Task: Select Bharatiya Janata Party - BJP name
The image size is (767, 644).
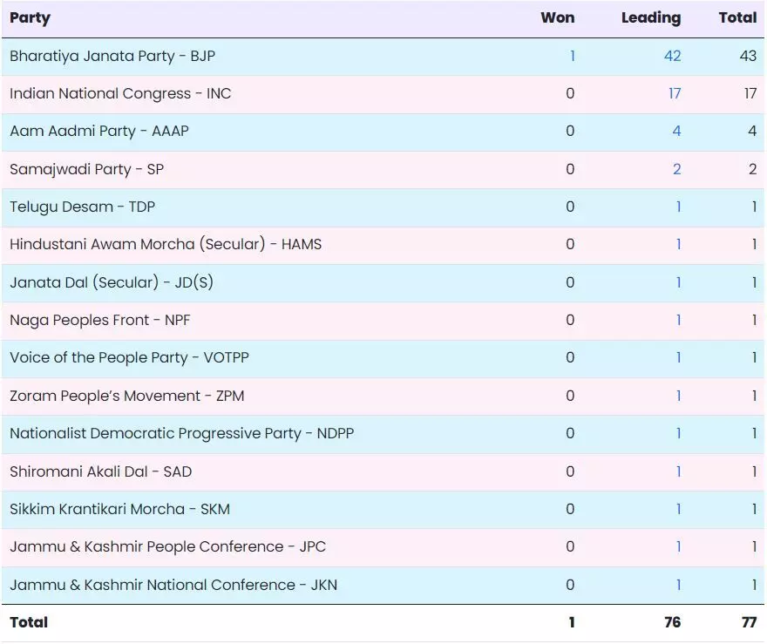Action: (112, 57)
